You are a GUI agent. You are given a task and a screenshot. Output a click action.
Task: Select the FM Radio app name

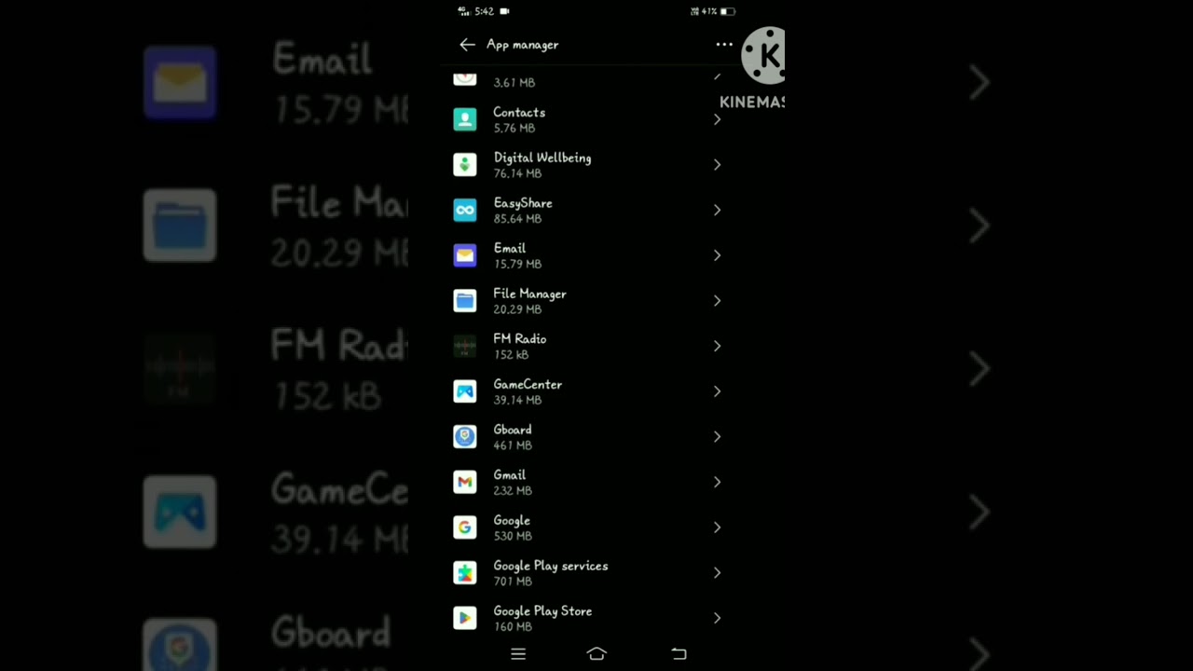(520, 339)
